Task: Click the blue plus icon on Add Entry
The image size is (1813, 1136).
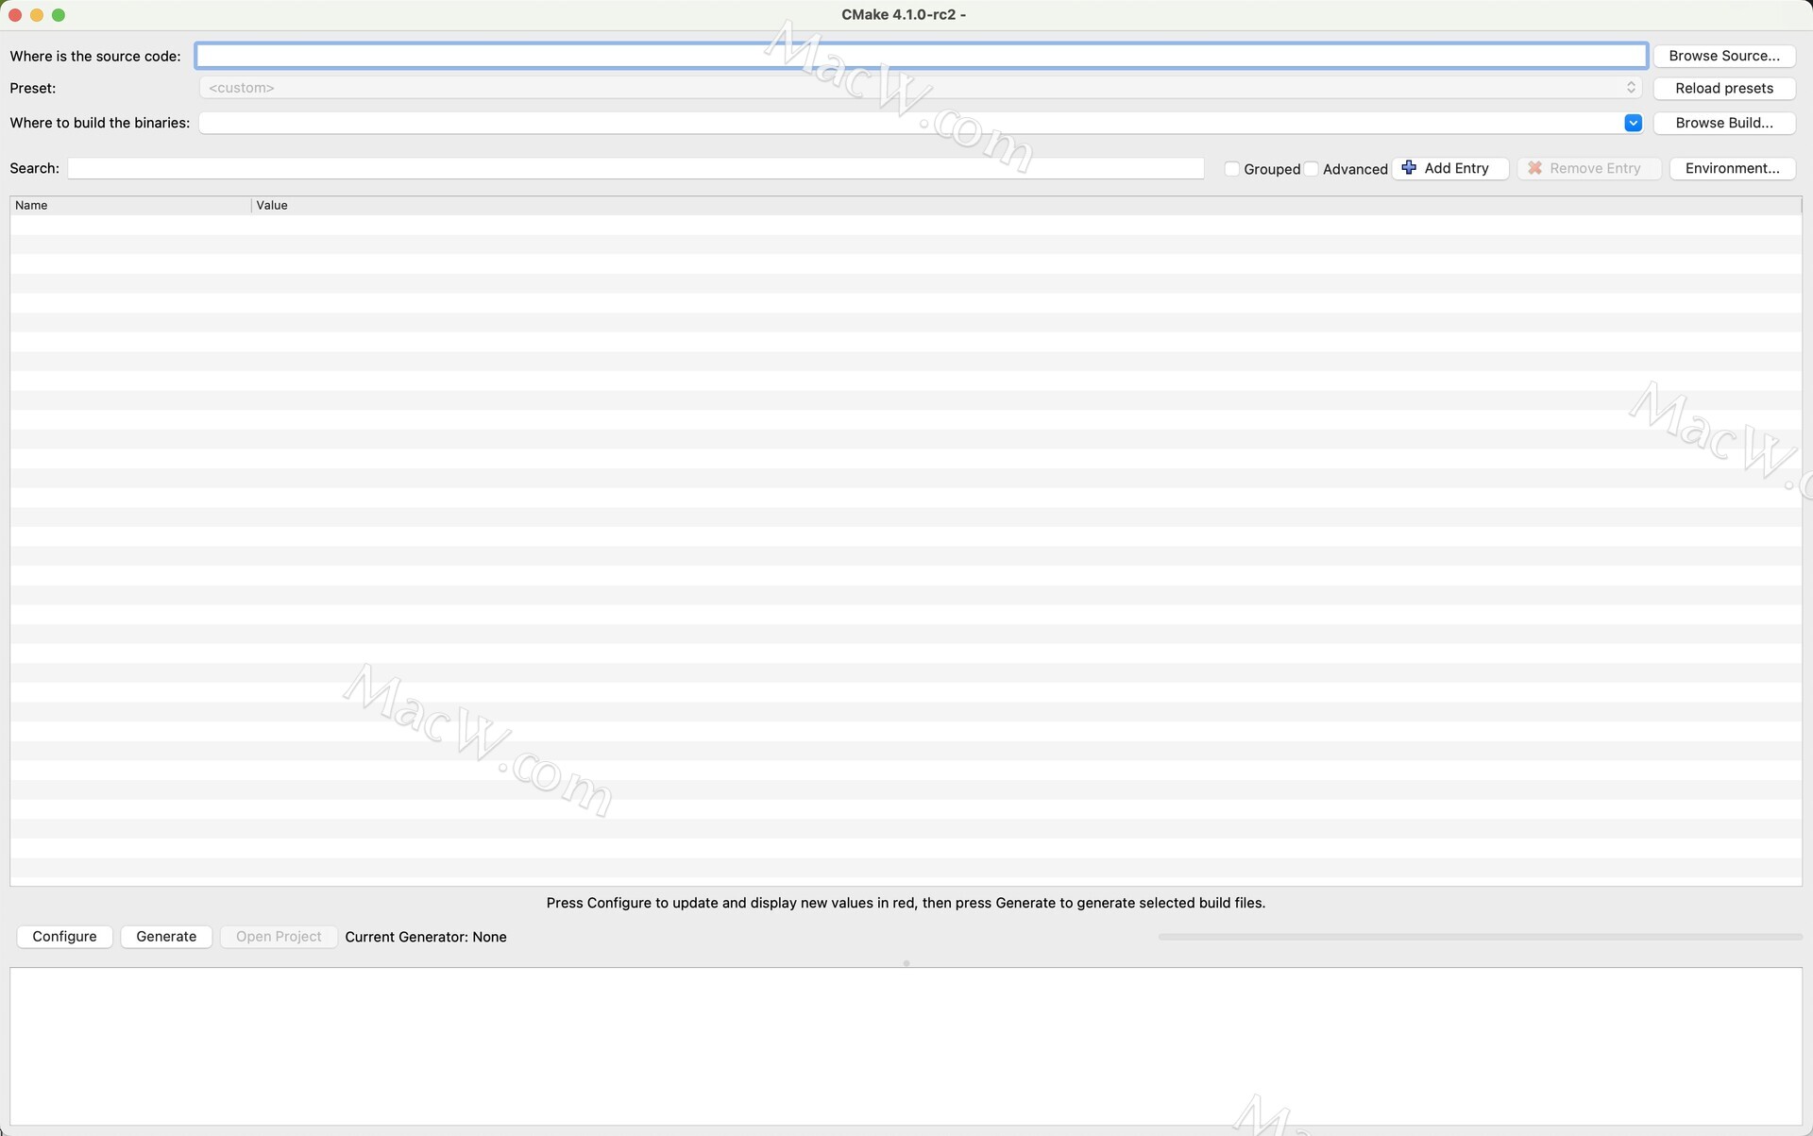Action: [1409, 167]
